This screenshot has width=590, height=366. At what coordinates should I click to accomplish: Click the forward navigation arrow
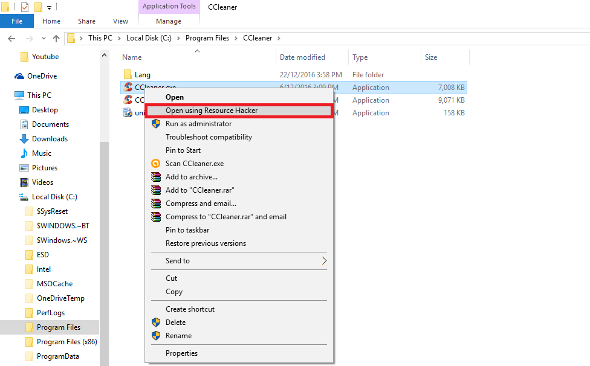(x=30, y=38)
